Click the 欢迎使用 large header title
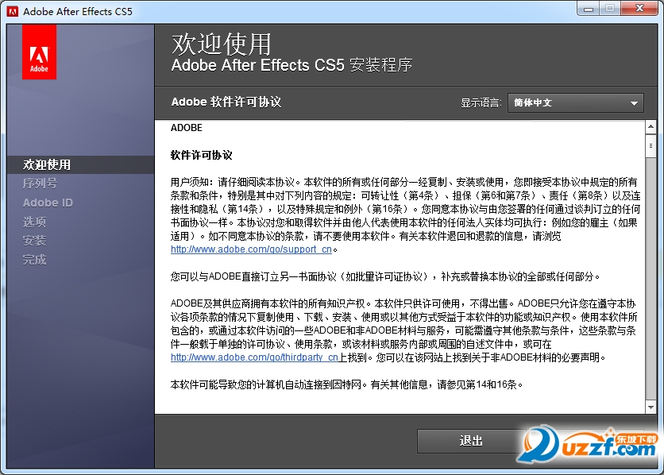Screen dimensions: 664x475 221,44
